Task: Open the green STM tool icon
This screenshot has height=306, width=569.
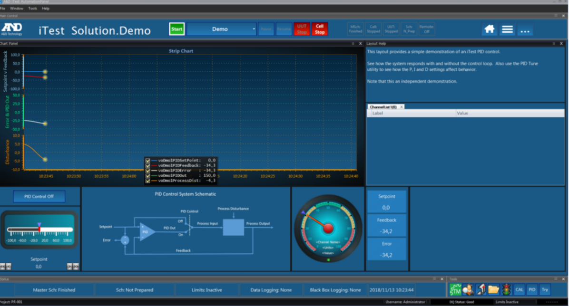Action: point(455,290)
